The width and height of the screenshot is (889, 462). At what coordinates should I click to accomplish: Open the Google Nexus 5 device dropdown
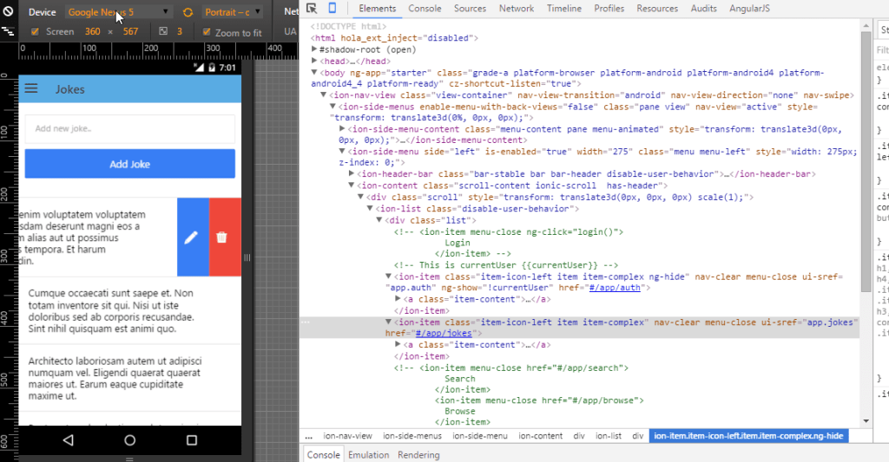(119, 12)
